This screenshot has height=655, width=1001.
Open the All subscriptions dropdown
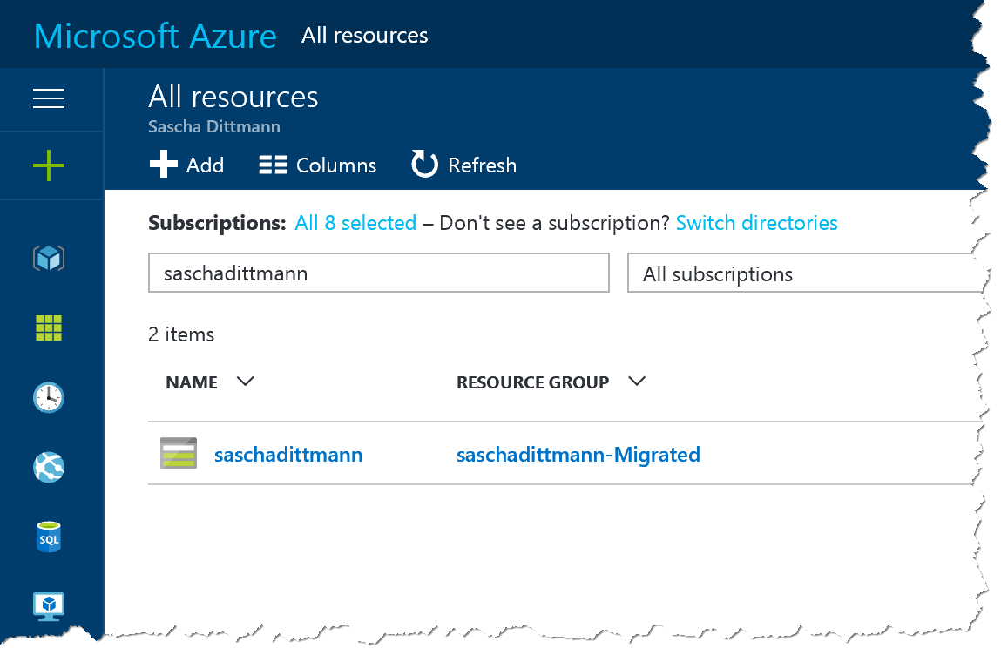coord(801,274)
